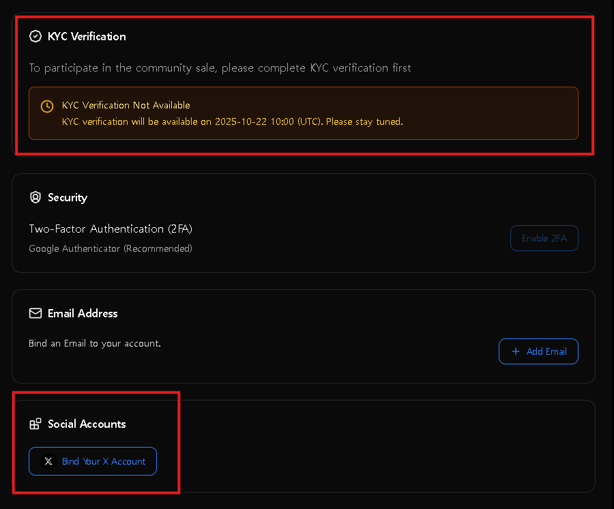614x509 pixels.
Task: Click the yellow clock icon in KYC notice
Action: click(47, 106)
